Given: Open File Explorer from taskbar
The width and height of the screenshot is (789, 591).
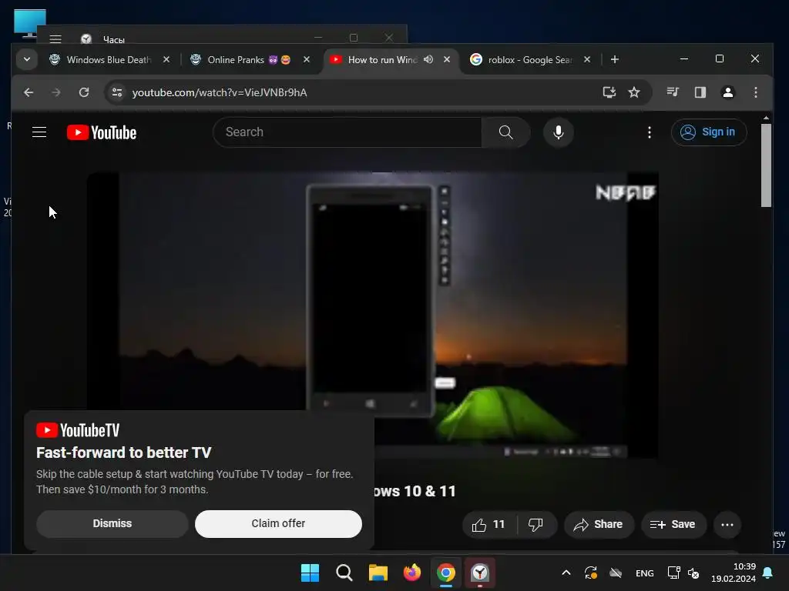Looking at the screenshot, I should point(378,573).
